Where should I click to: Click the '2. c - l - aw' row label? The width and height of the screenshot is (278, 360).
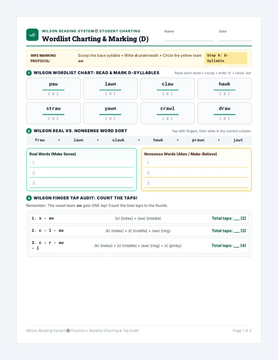pyautogui.click(x=47, y=231)
